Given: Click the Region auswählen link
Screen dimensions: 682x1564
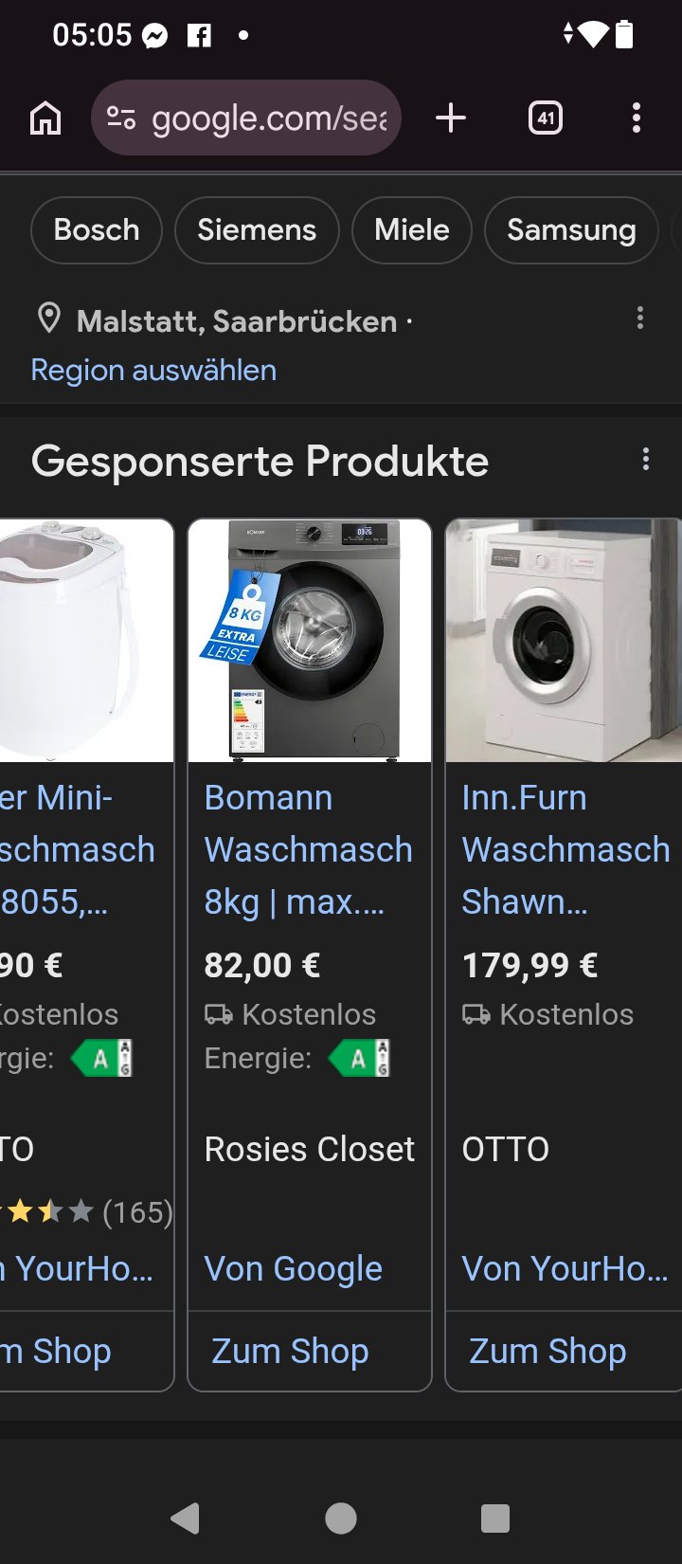Looking at the screenshot, I should pos(153,371).
